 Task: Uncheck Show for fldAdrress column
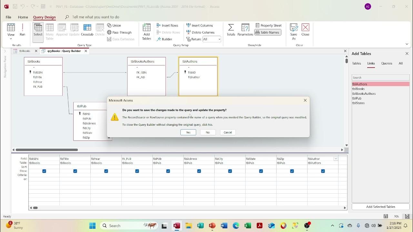tap(199, 171)
